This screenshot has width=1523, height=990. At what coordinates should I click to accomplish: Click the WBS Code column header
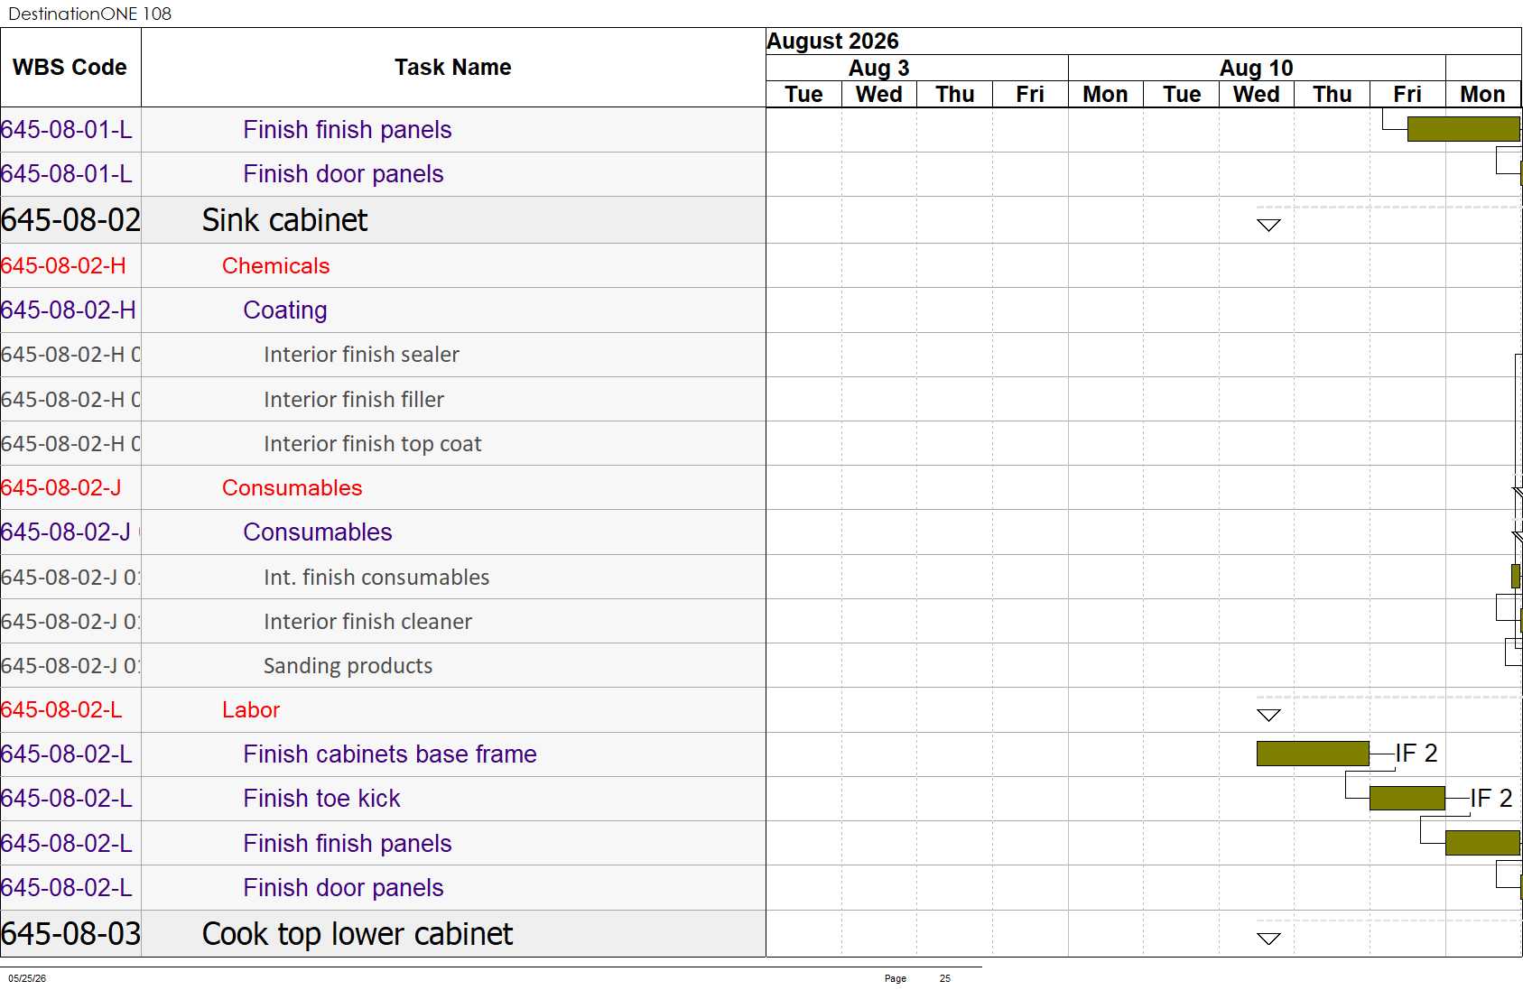pos(70,68)
